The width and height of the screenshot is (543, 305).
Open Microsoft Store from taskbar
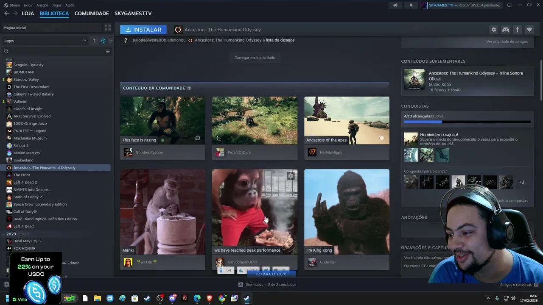134,298
